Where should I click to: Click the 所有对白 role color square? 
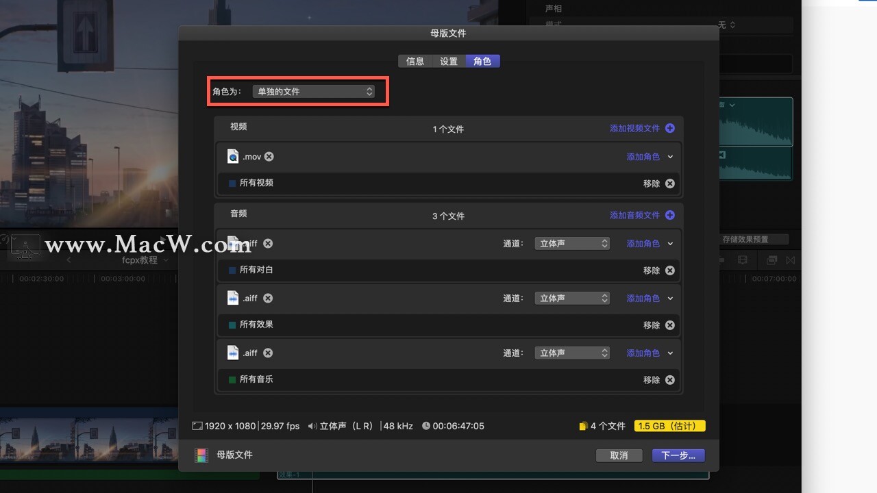coord(232,270)
